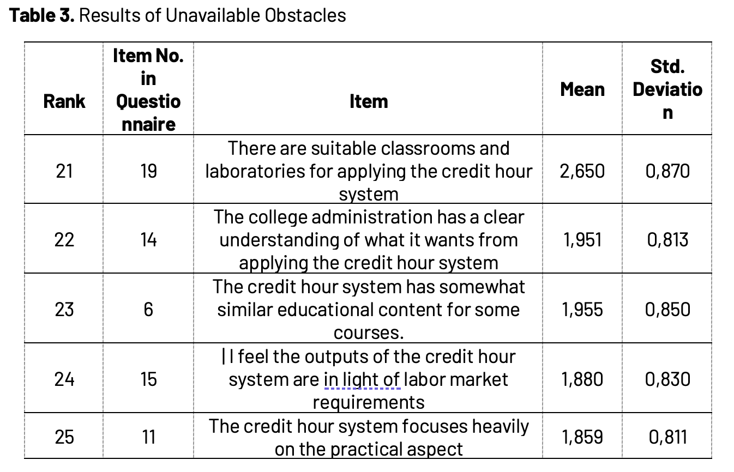The image size is (734, 472).
Task: Click the rank 21 cell
Action: [64, 171]
